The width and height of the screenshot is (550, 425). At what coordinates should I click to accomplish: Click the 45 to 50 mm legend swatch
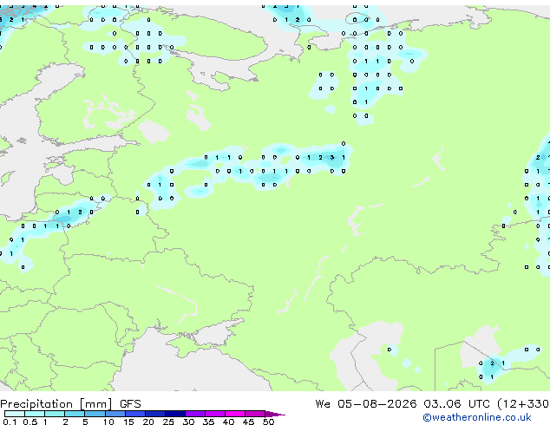coord(255,414)
